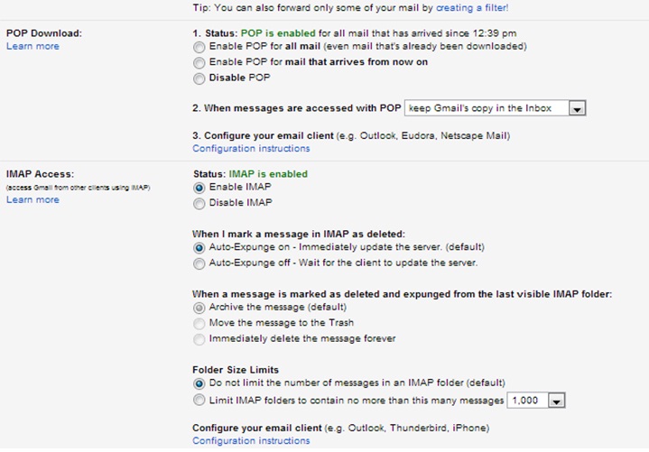Open the POP message handling dropdown
Viewport: 649px width, 452px height.
(496, 108)
